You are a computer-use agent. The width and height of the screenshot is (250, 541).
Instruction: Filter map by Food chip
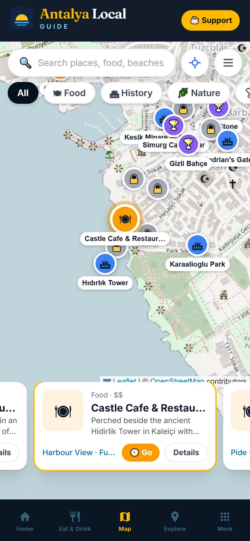click(70, 93)
